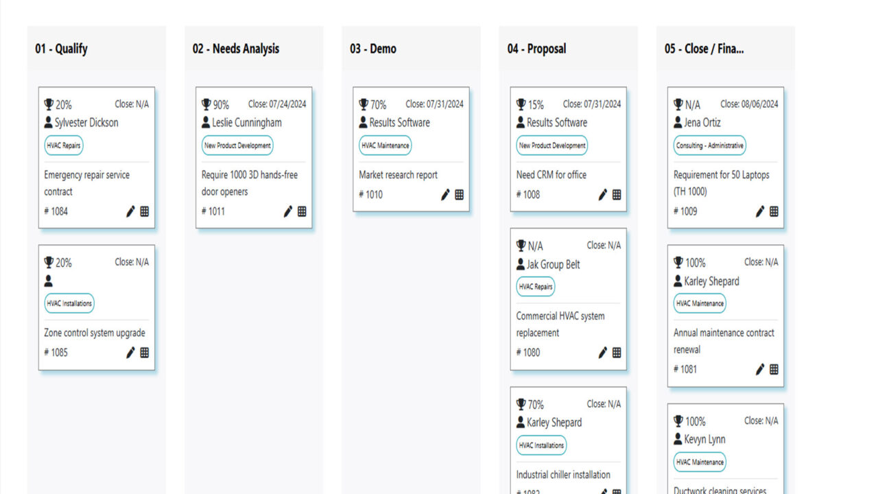This screenshot has height=494, width=878.
Task: Select the grid icon on card #1085
Action: click(144, 353)
